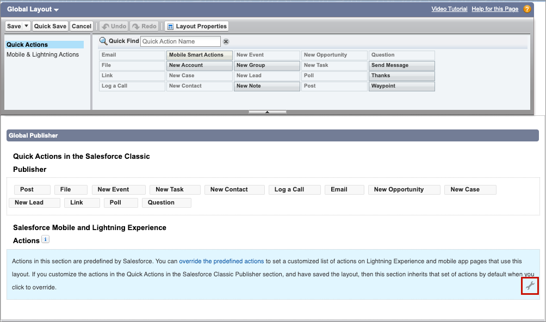Click the Global Publisher section header
The height and width of the screenshot is (322, 546).
click(x=272, y=135)
